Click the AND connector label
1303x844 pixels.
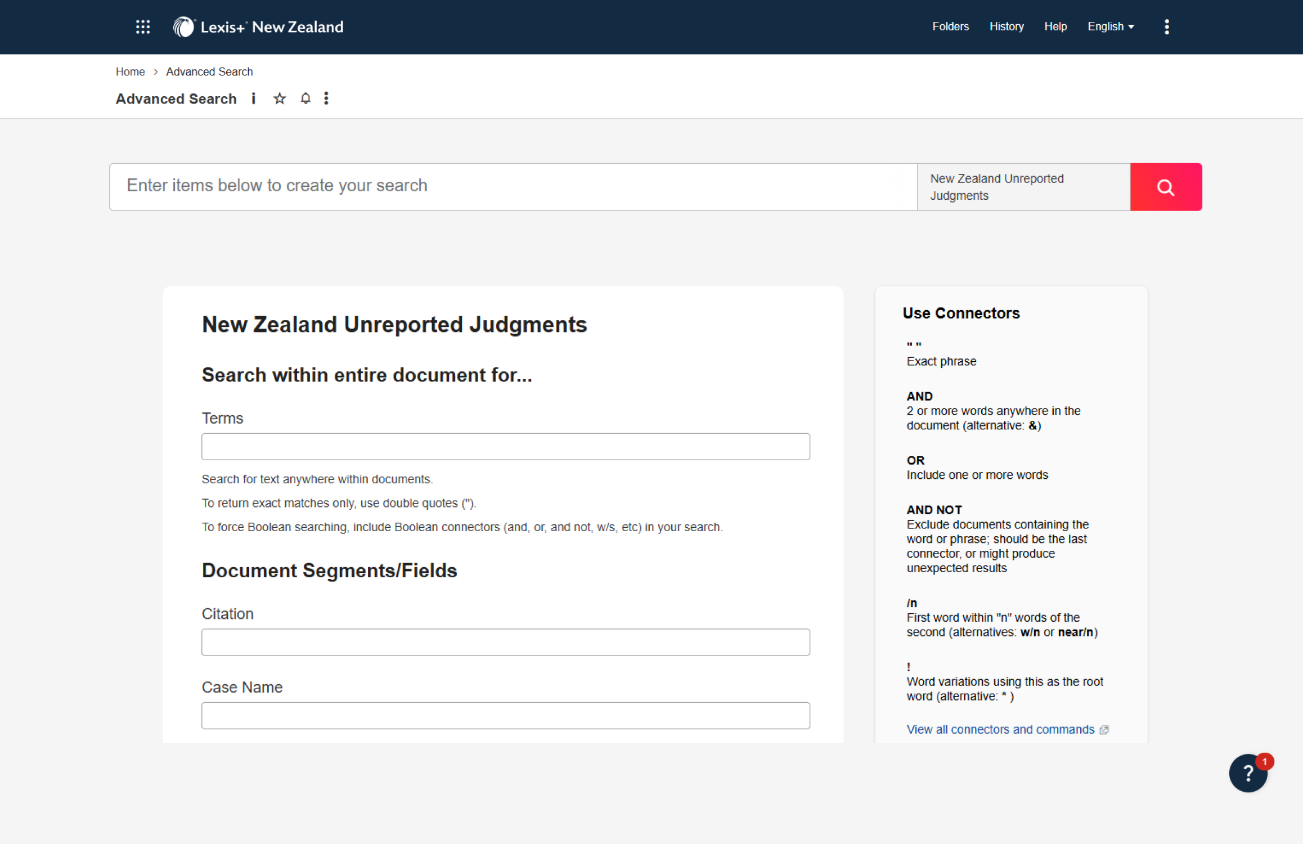919,396
